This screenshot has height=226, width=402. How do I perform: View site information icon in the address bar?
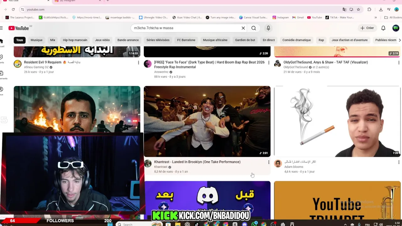(x=22, y=9)
